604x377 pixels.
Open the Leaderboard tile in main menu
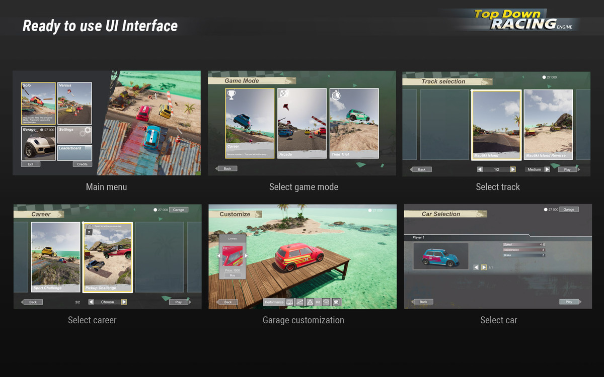74,153
